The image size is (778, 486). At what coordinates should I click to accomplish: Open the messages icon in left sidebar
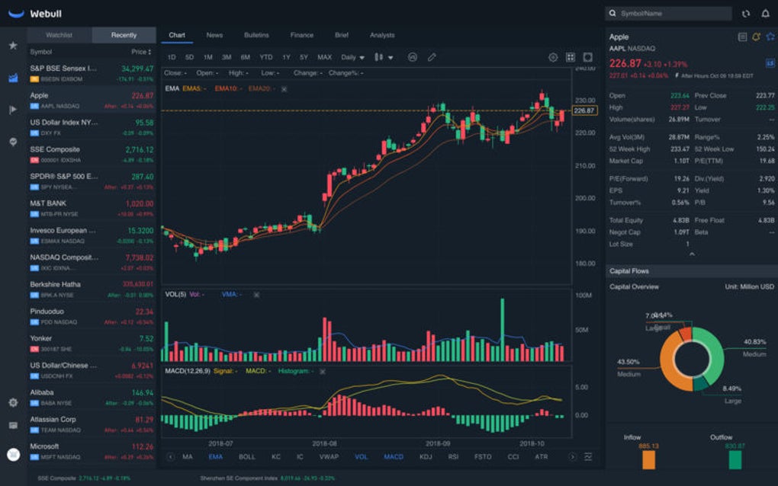point(14,426)
